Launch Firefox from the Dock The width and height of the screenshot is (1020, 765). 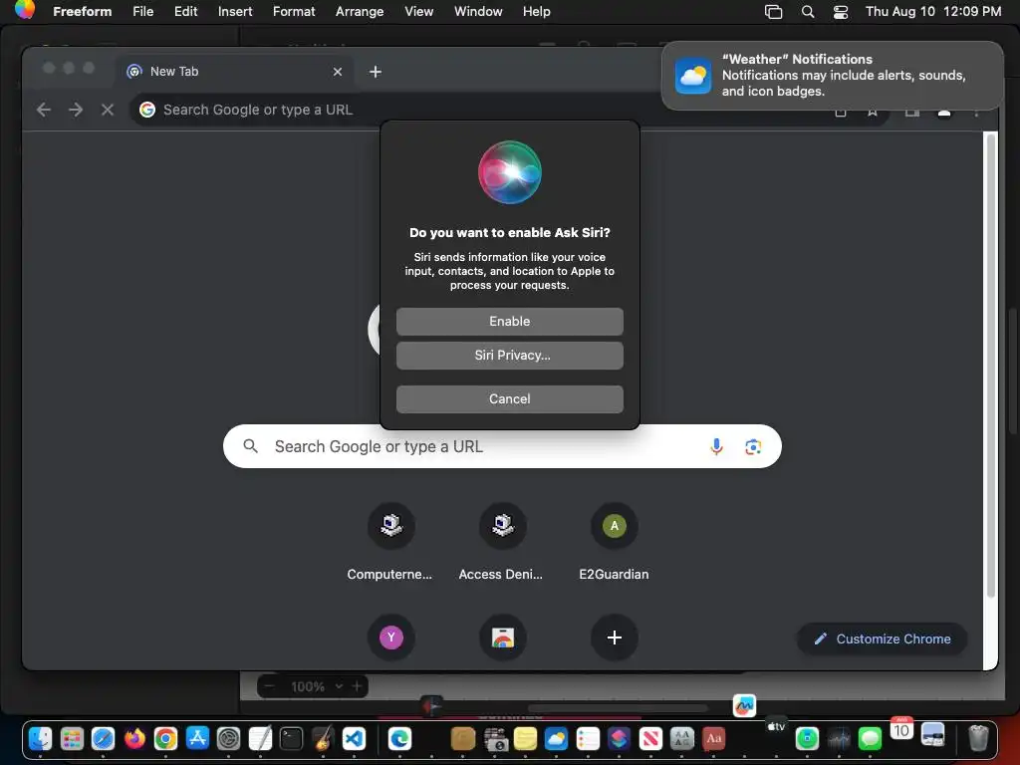tap(134, 738)
